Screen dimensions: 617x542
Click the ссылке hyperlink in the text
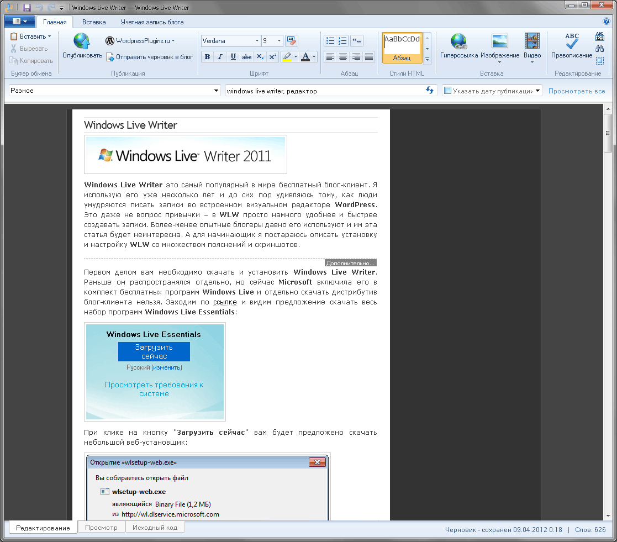click(225, 302)
